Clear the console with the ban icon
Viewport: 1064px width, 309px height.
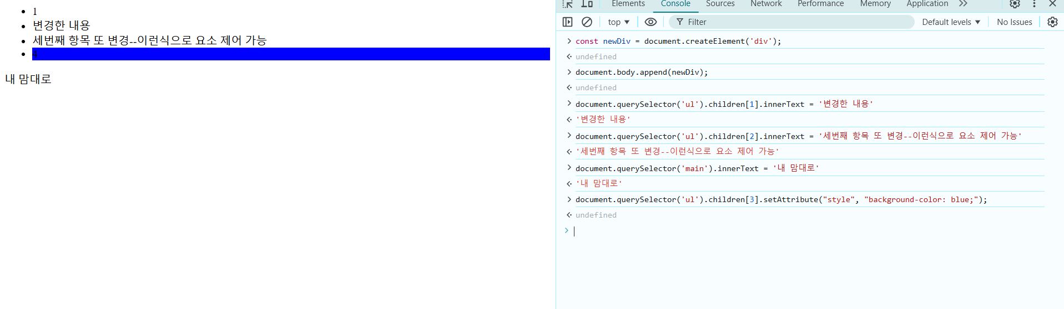(x=587, y=22)
